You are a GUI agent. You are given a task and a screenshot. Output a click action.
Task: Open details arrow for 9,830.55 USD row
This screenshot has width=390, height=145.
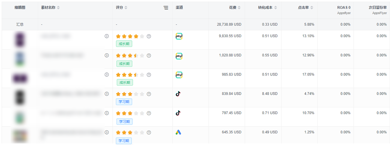(x=107, y=36)
